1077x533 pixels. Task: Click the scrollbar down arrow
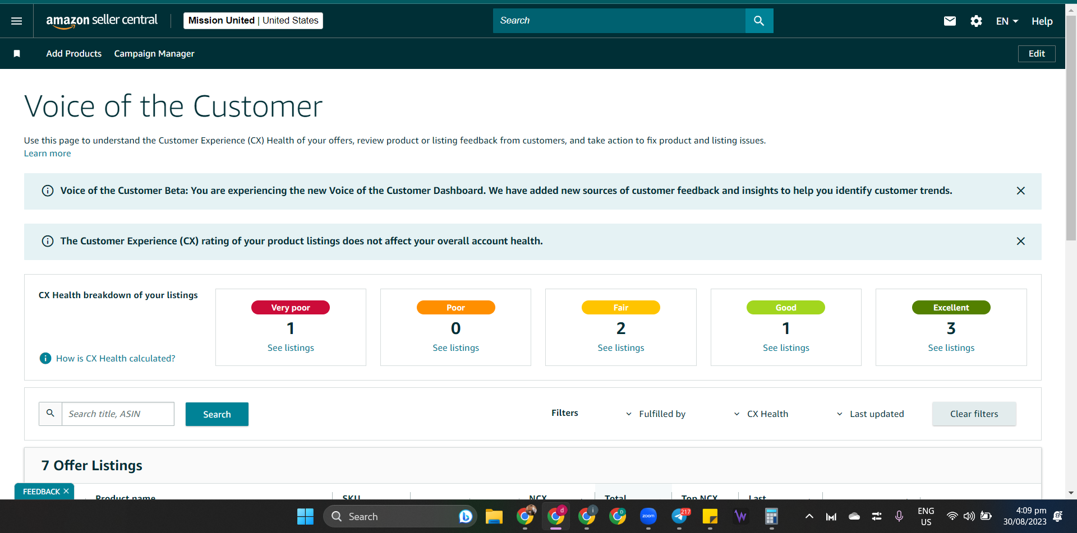tap(1071, 493)
